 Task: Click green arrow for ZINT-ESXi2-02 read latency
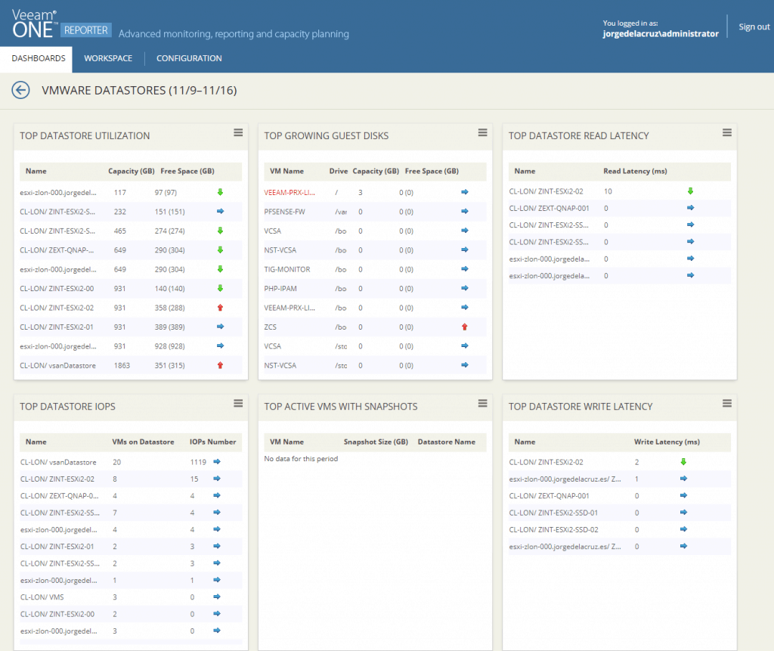tap(690, 191)
